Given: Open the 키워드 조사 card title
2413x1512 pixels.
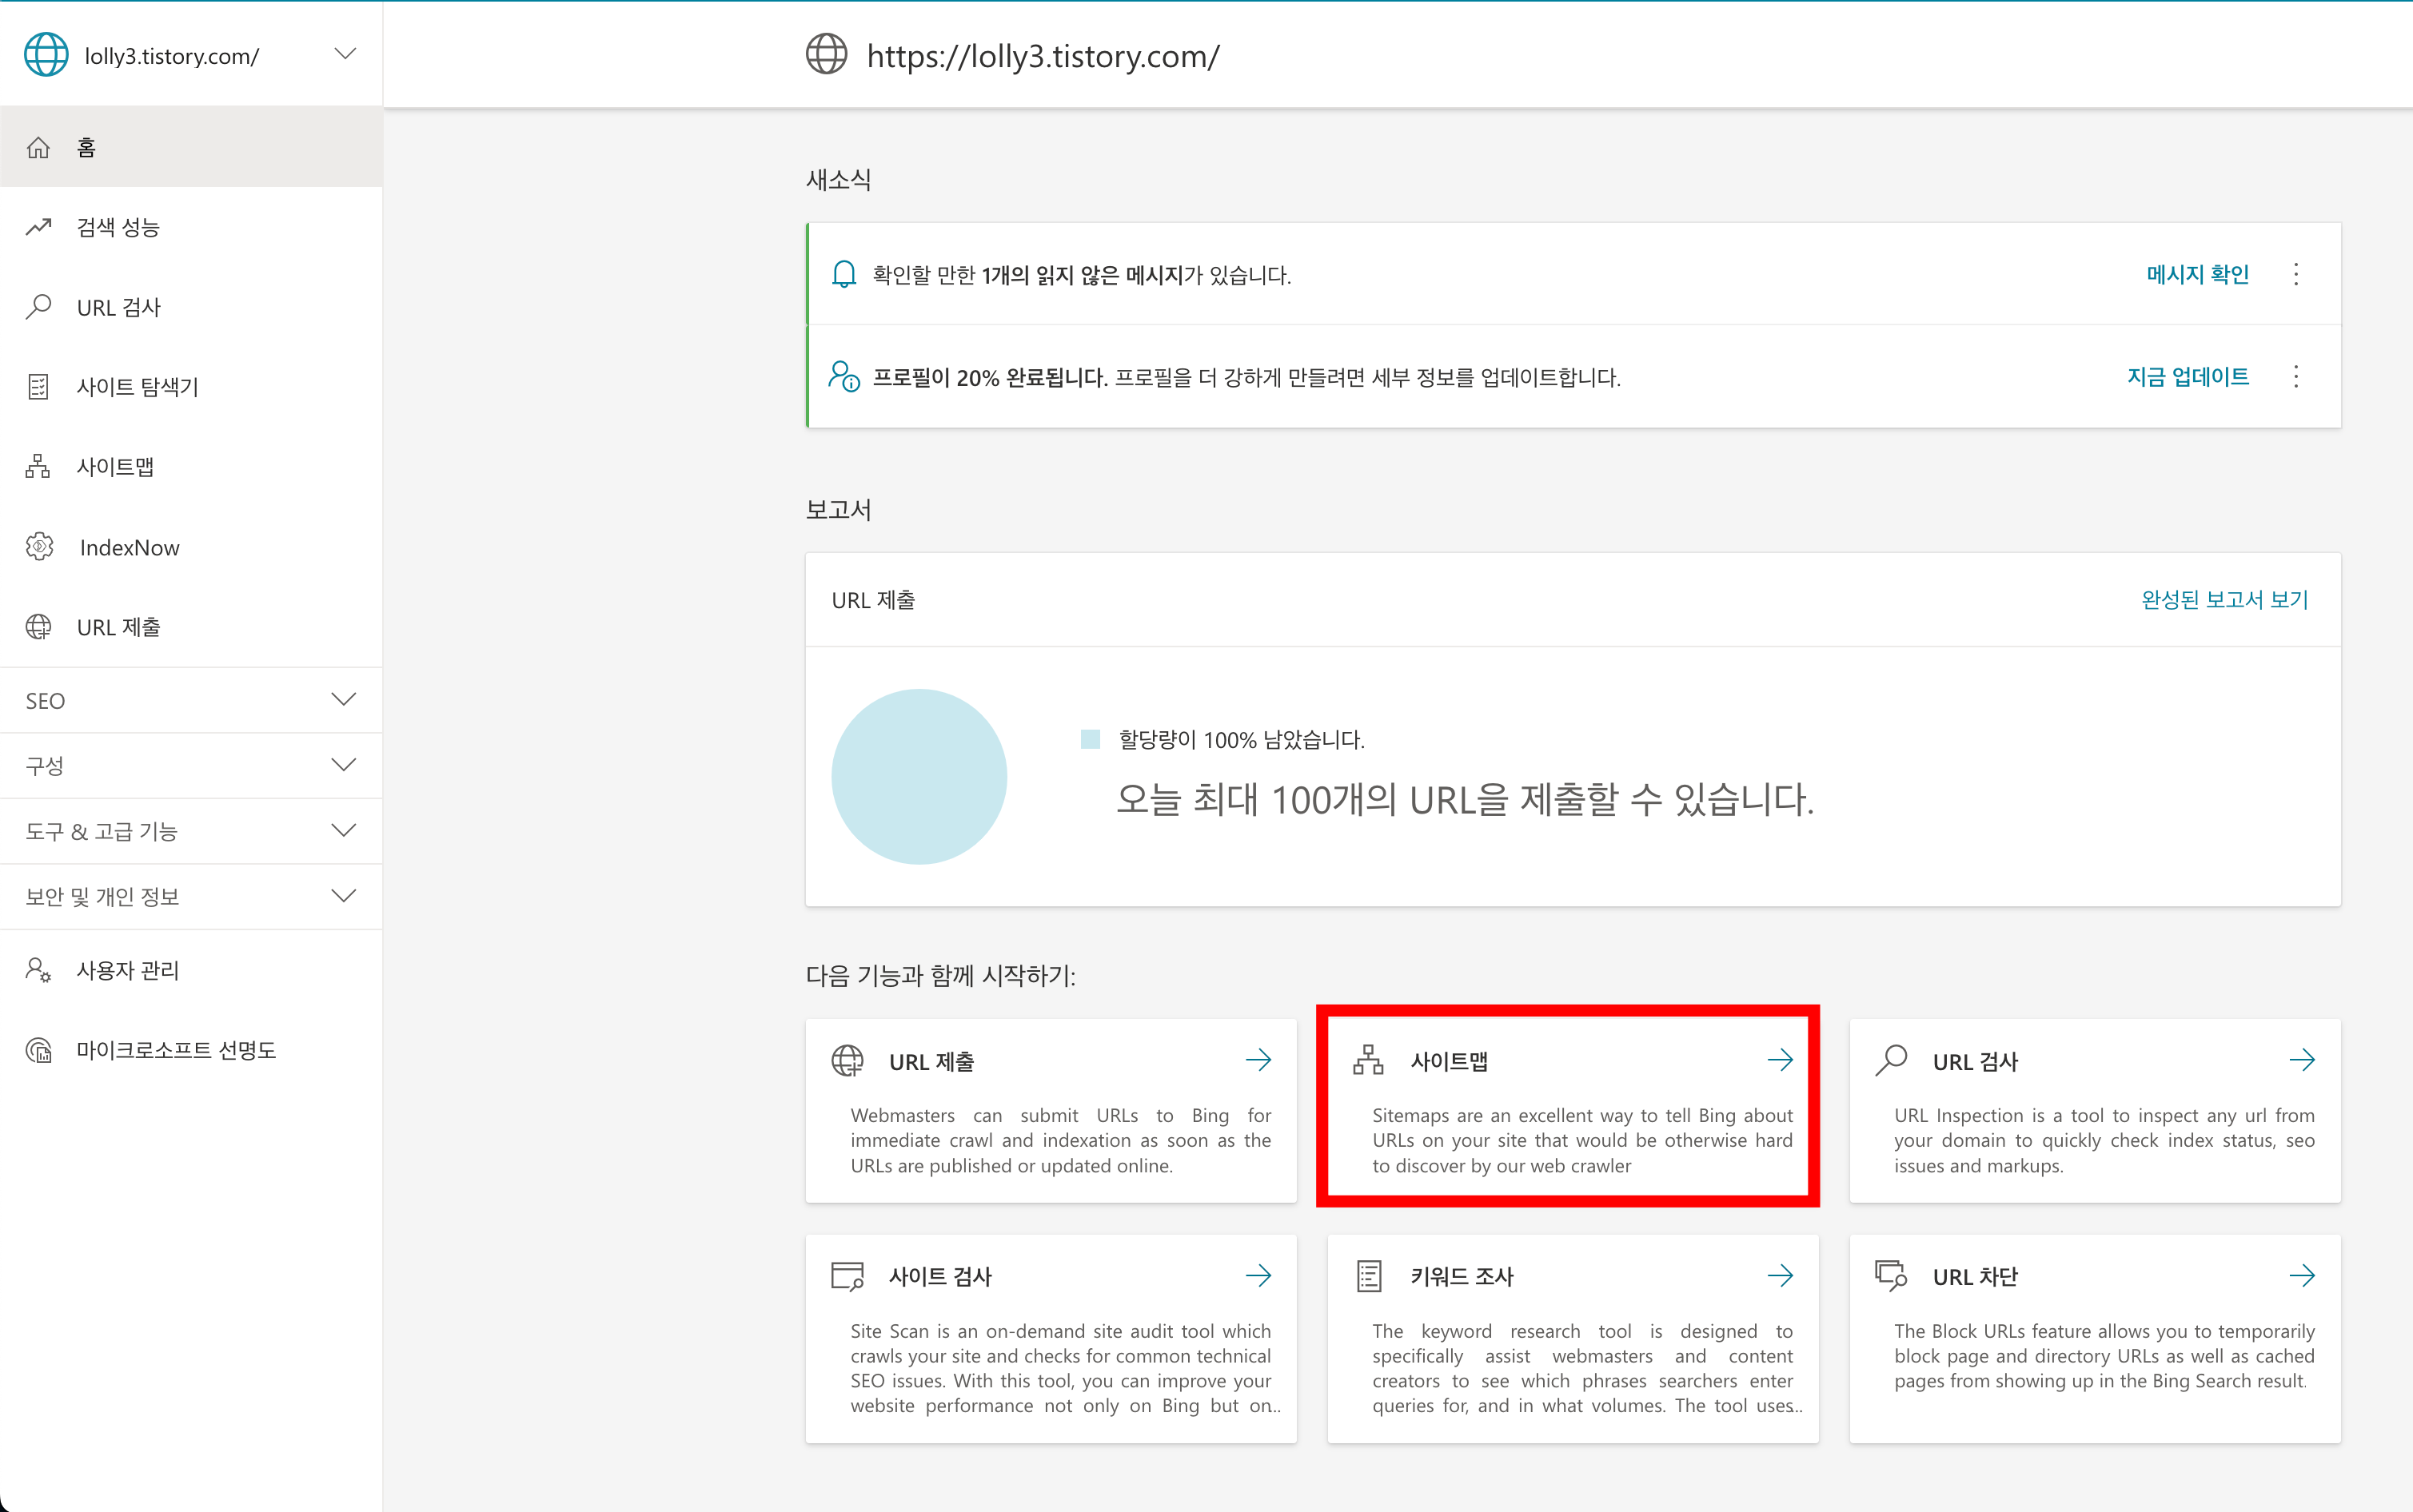Looking at the screenshot, I should click(1462, 1276).
